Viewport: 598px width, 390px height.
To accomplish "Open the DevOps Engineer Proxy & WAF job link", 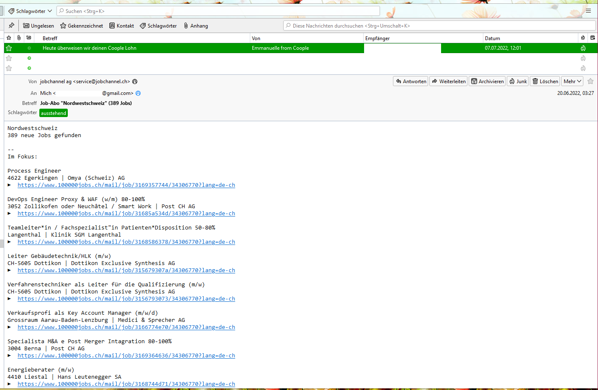I will click(x=126, y=214).
